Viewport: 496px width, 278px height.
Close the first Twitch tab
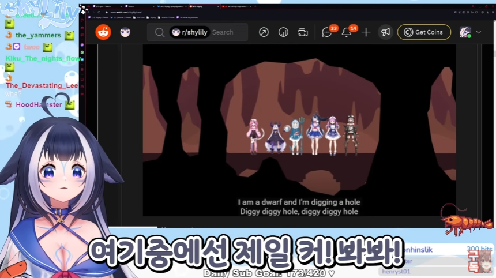click(x=122, y=7)
